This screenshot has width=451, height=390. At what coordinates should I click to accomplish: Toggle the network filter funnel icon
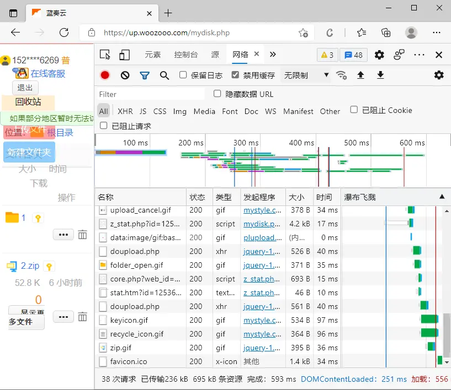point(145,75)
